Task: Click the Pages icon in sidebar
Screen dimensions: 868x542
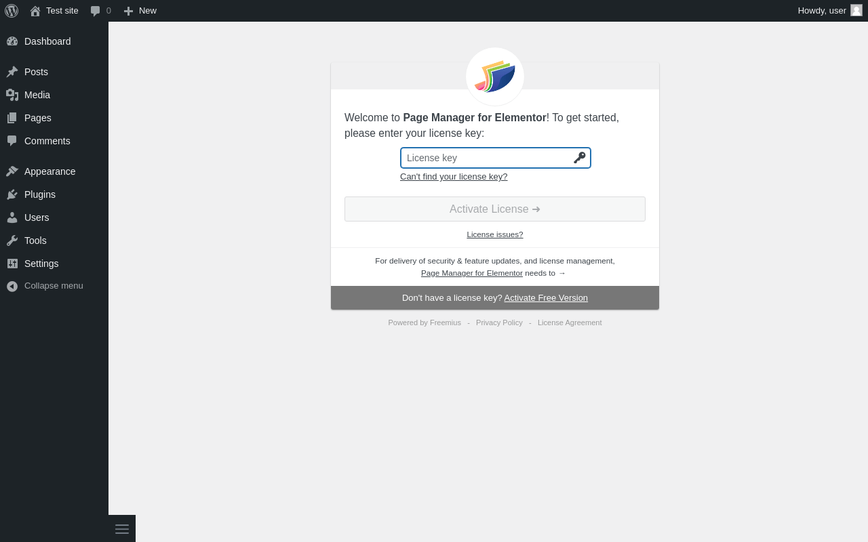Action: pos(12,118)
